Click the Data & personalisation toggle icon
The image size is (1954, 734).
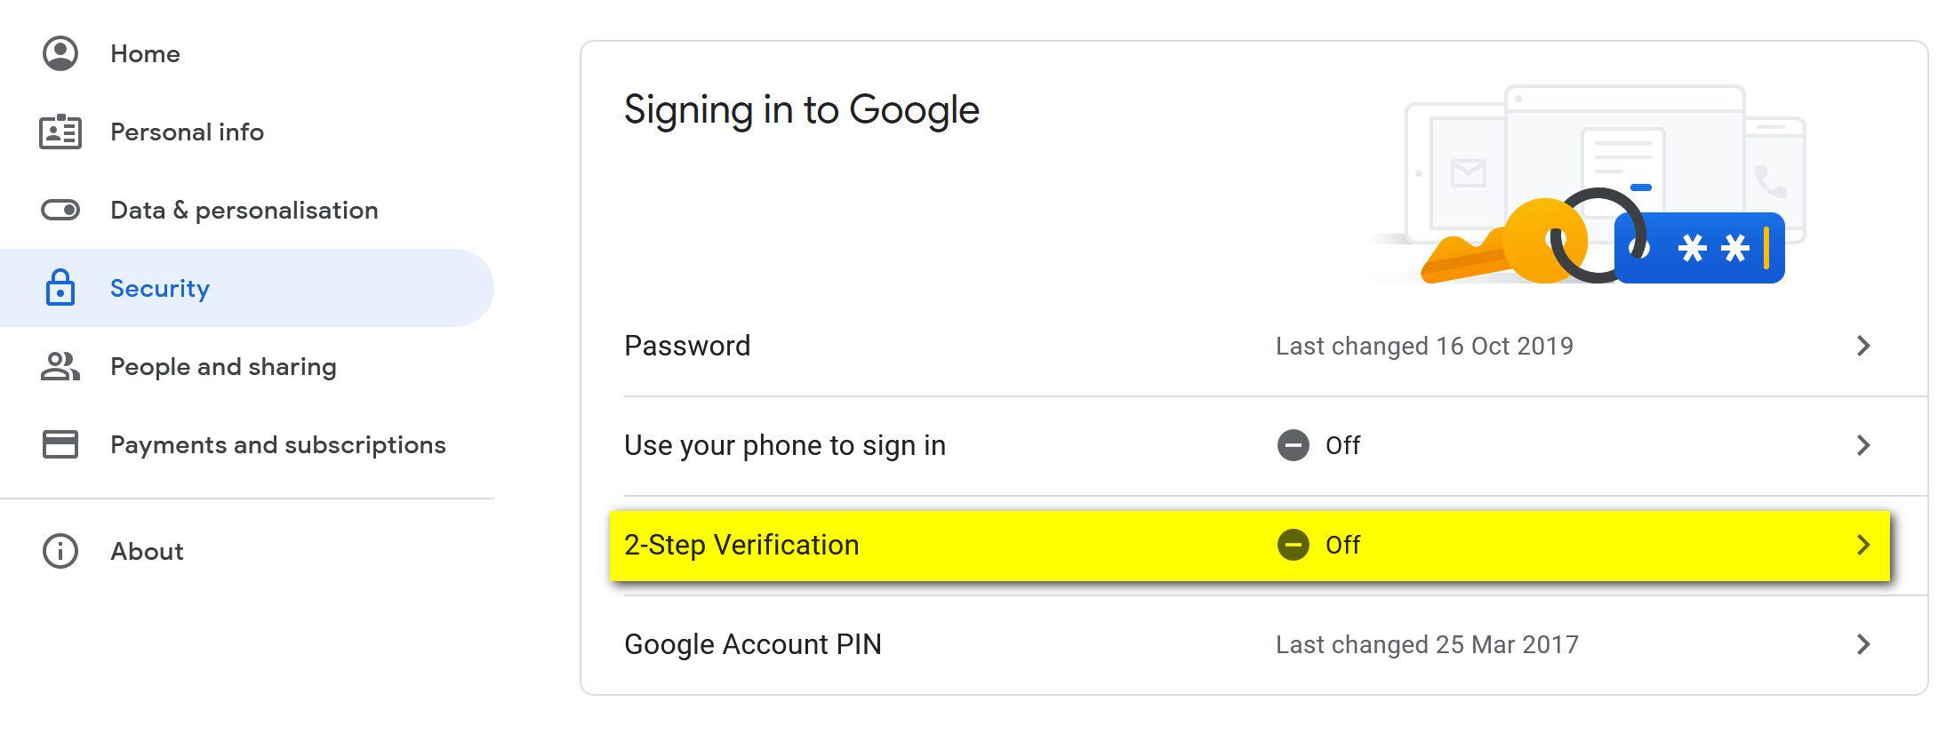point(60,210)
